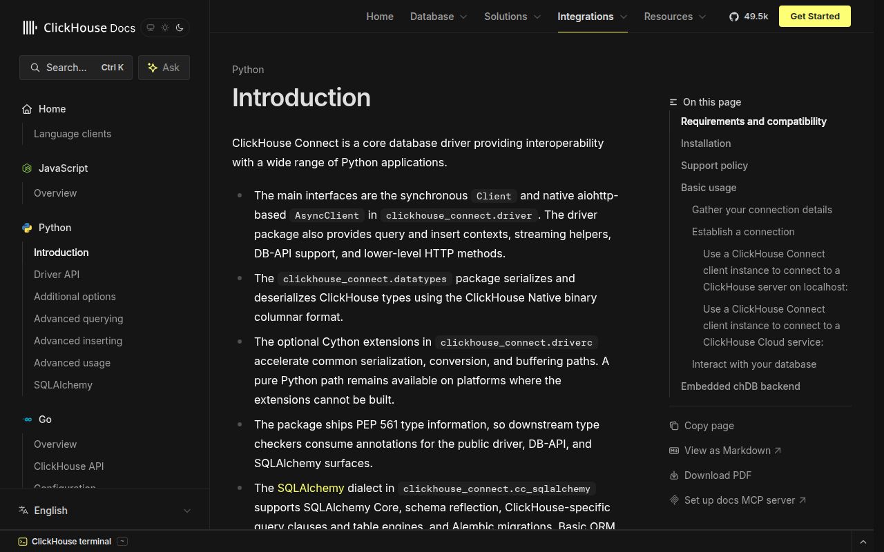The width and height of the screenshot is (884, 552).
Task: Open ClickHouse API sidebar page
Action: [x=69, y=466]
